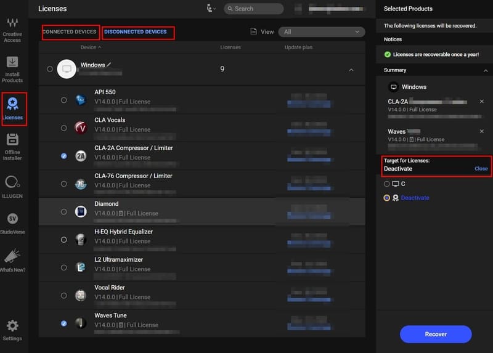The image size is (493, 353).
Task: Choose drive C as license target
Action: pos(387,184)
